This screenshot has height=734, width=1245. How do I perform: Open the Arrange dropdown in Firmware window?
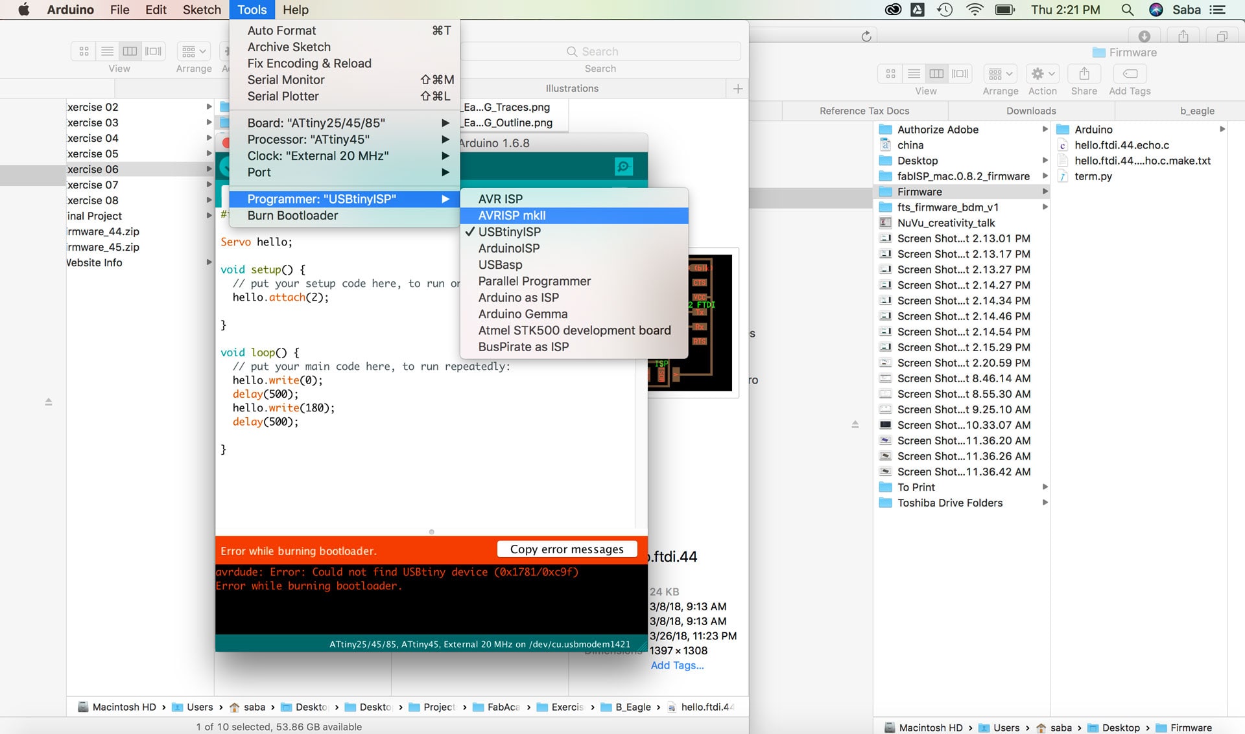point(1001,74)
